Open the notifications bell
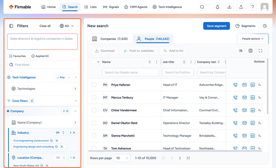 218,7
